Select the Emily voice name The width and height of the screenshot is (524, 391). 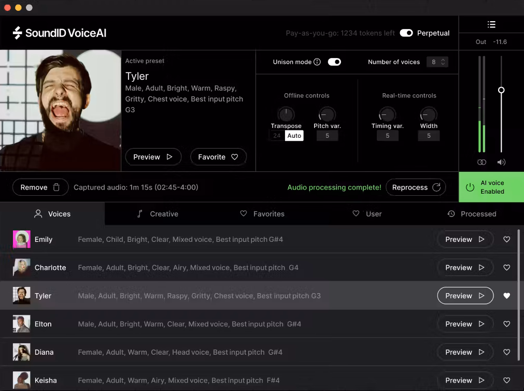44,239
